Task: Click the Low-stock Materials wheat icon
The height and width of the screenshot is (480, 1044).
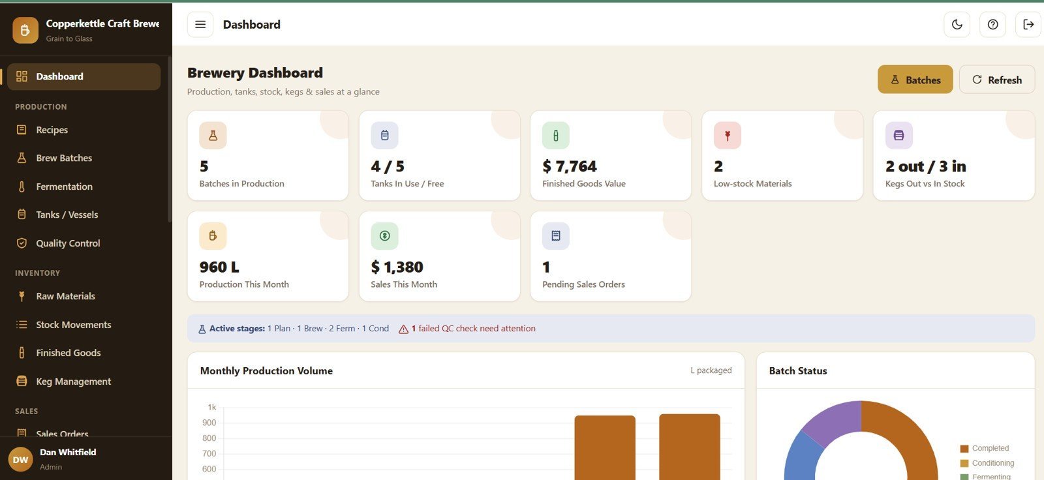Action: [728, 136]
